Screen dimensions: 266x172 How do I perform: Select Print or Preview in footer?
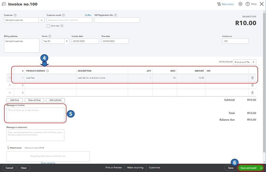(x=114, y=168)
